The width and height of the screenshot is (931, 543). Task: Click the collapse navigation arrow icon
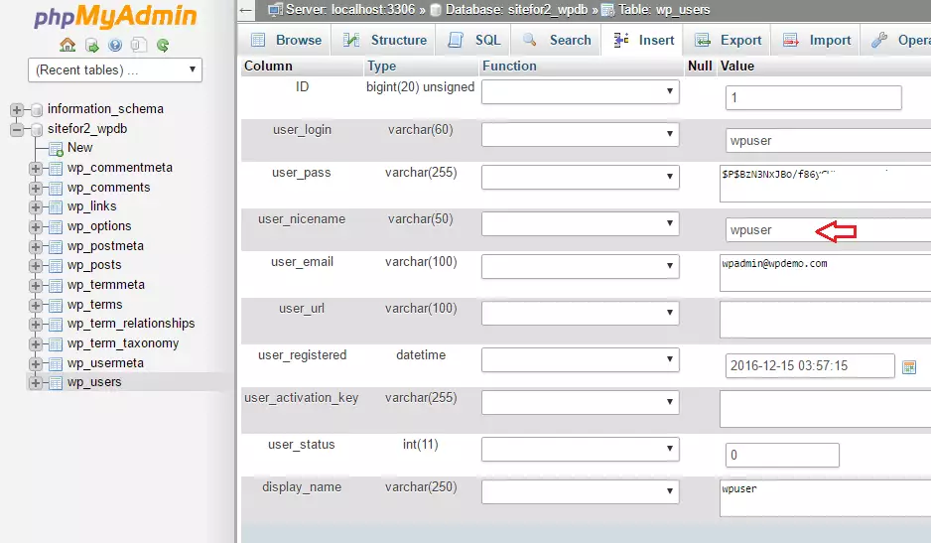[246, 10]
